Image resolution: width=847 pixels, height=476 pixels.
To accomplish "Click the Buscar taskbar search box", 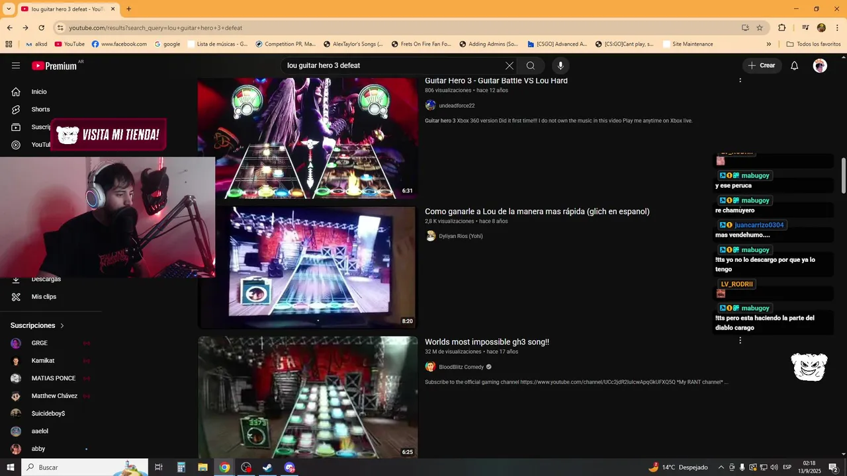I will [85, 467].
